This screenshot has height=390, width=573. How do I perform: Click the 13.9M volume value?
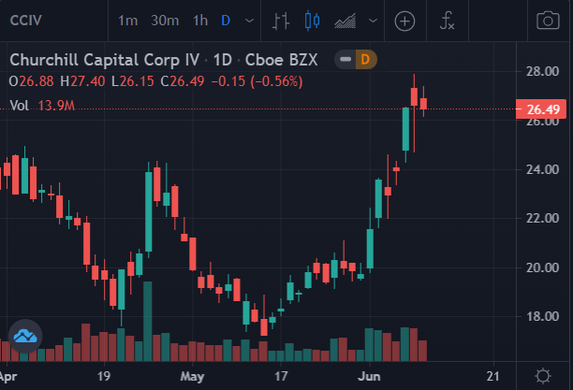click(x=56, y=106)
